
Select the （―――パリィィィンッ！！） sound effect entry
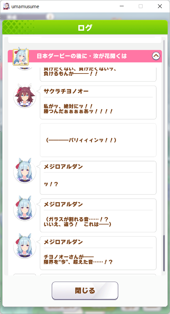(98, 140)
